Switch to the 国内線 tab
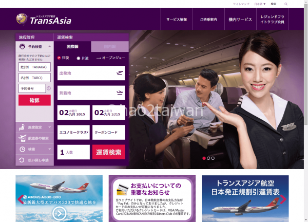Image resolution: width=308 pixels, height=222 pixels. pos(110,47)
